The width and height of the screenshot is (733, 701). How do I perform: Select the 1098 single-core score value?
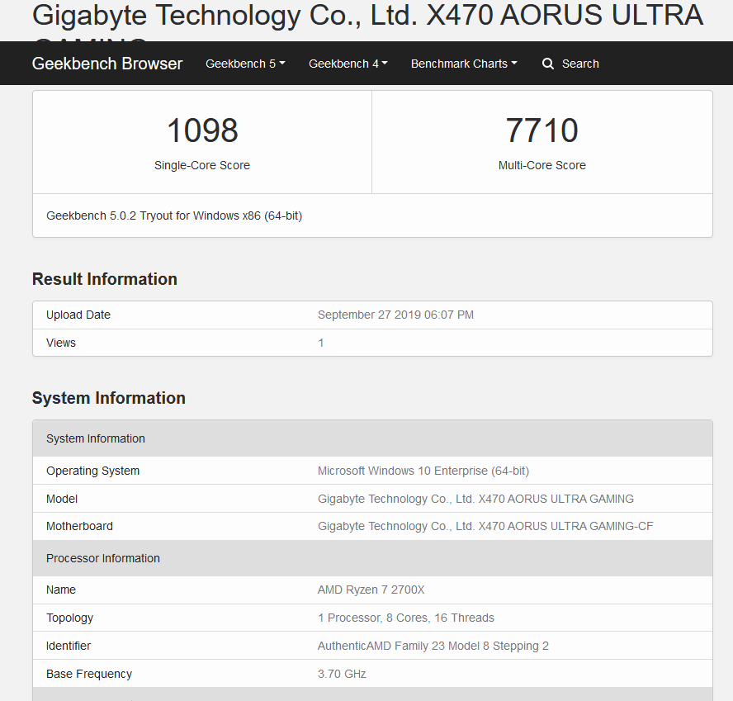pos(202,130)
